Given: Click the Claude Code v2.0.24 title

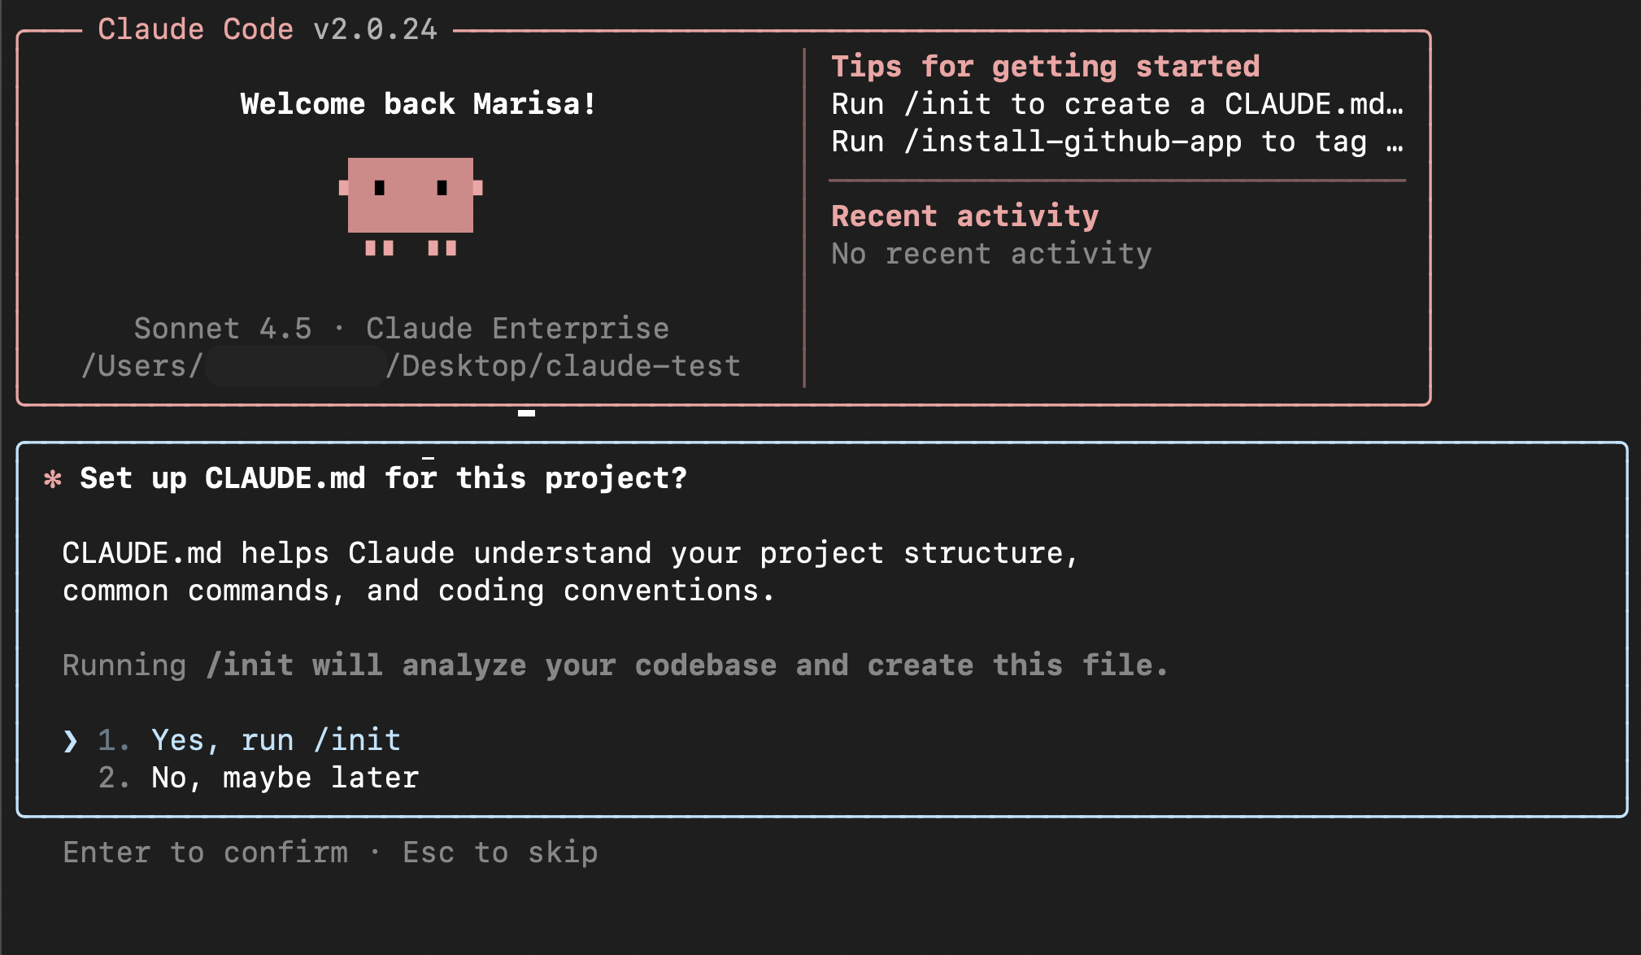Looking at the screenshot, I should (268, 30).
